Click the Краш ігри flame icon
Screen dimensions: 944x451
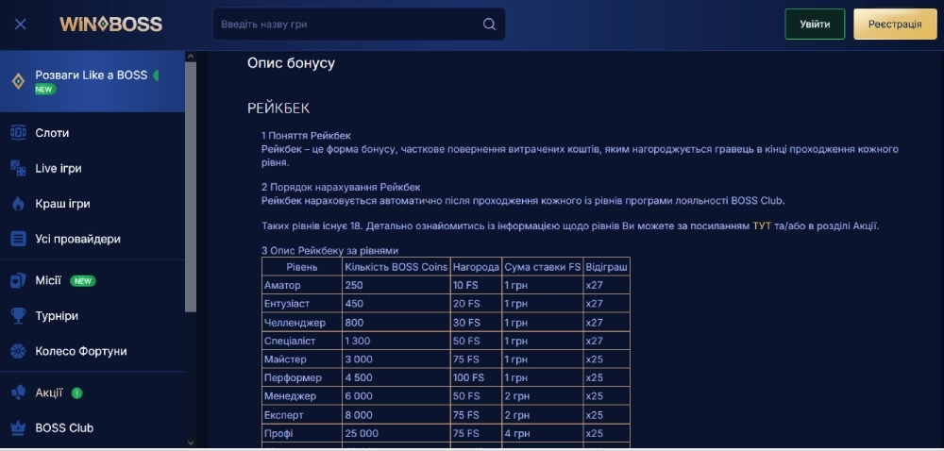click(x=18, y=204)
